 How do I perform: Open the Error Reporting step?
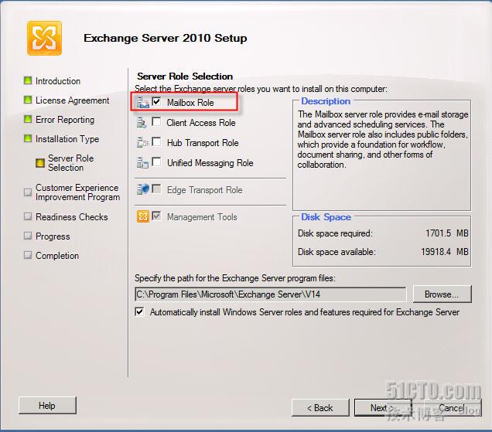coord(65,120)
